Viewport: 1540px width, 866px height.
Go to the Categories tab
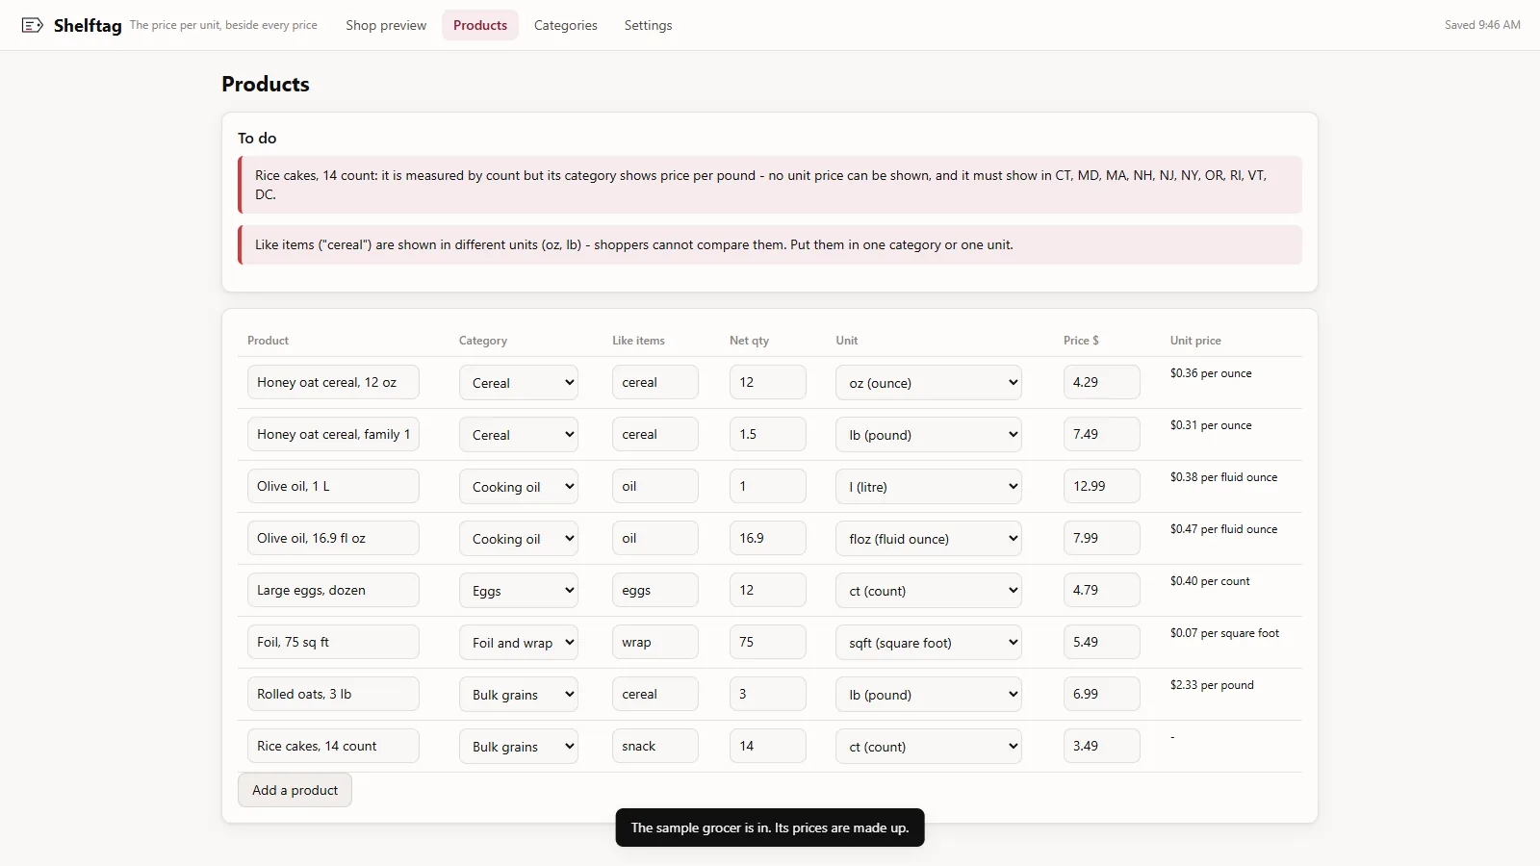[566, 25]
